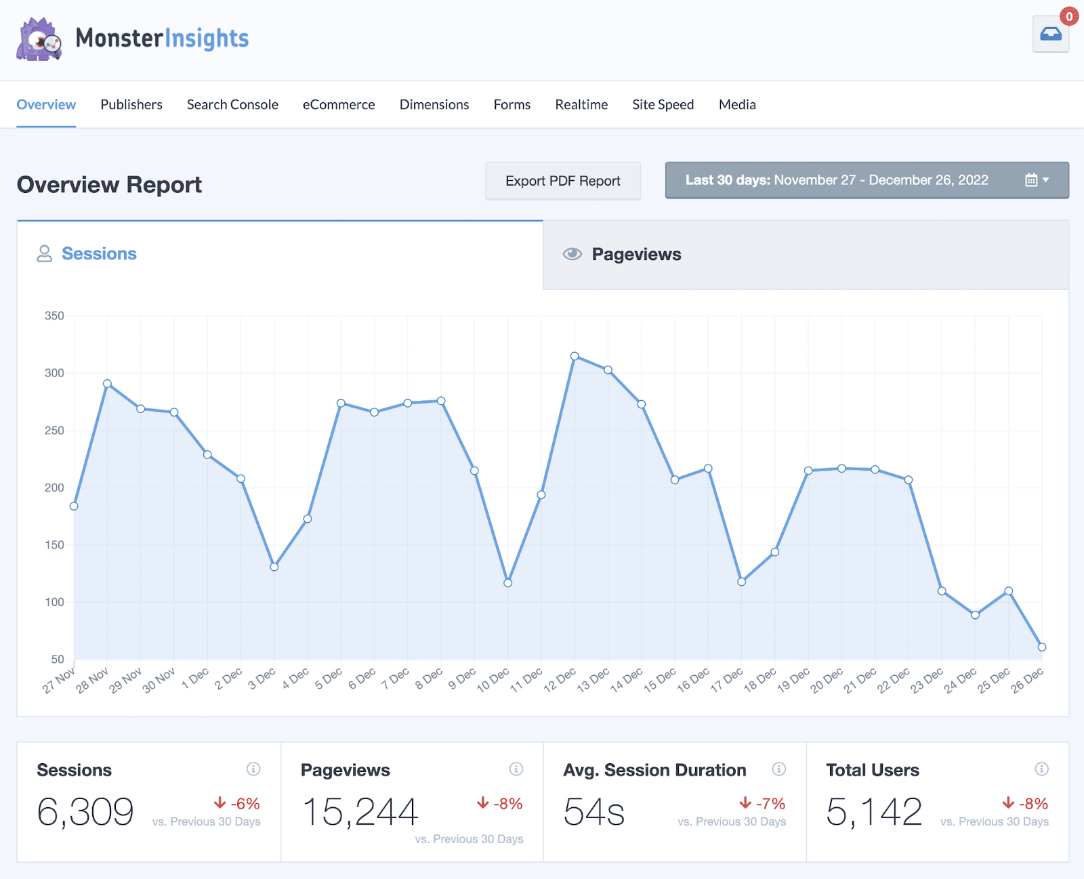Switch to the eCommerce tab
The width and height of the screenshot is (1084, 879).
click(x=339, y=104)
